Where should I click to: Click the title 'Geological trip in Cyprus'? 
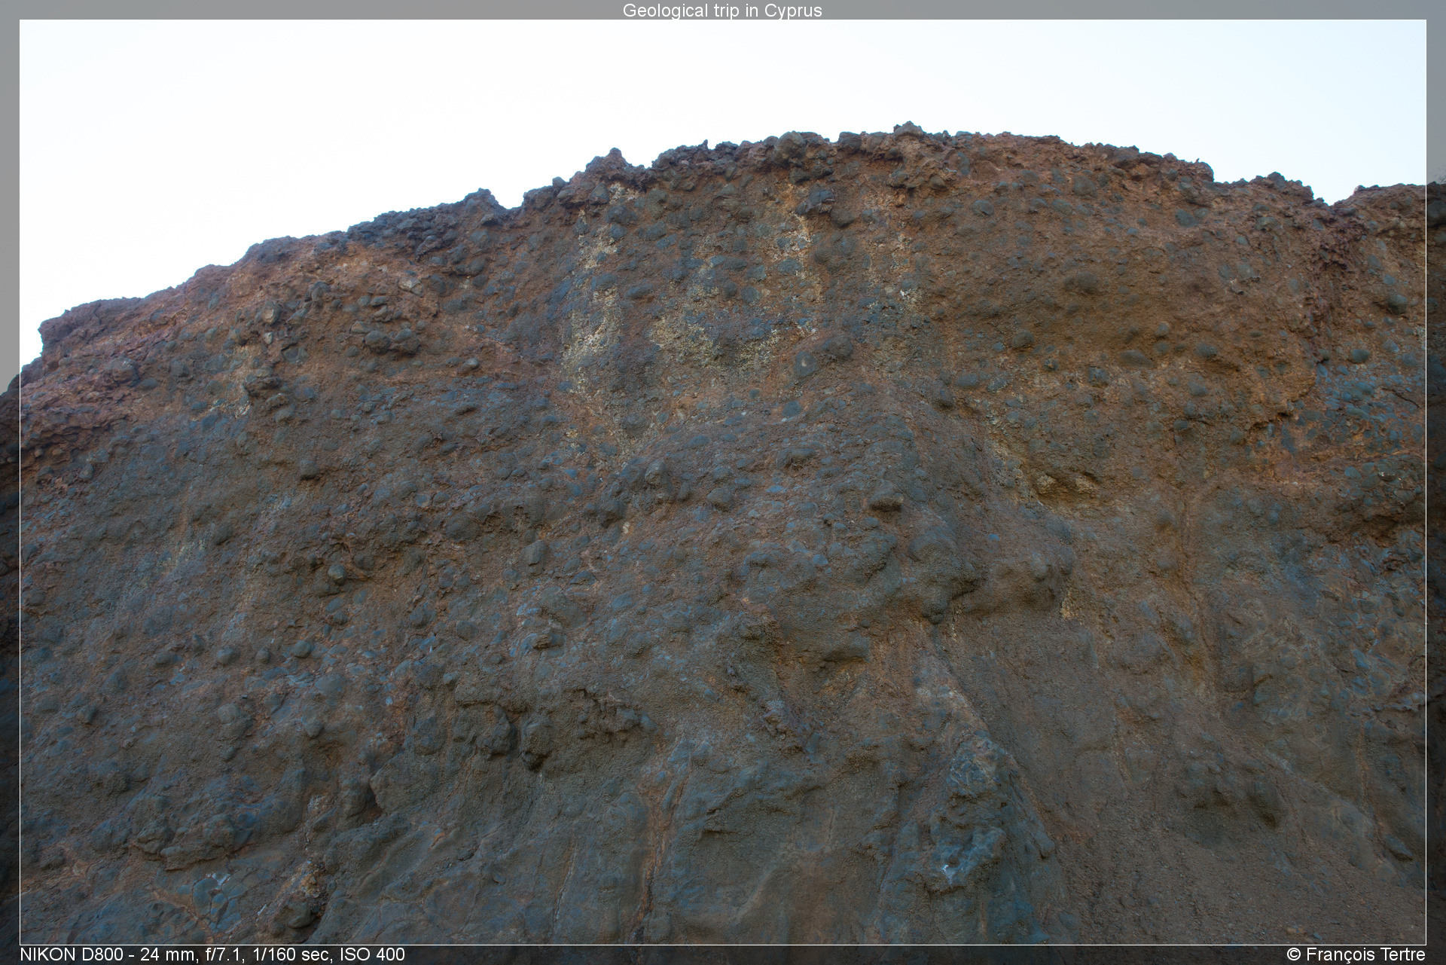tap(722, 11)
